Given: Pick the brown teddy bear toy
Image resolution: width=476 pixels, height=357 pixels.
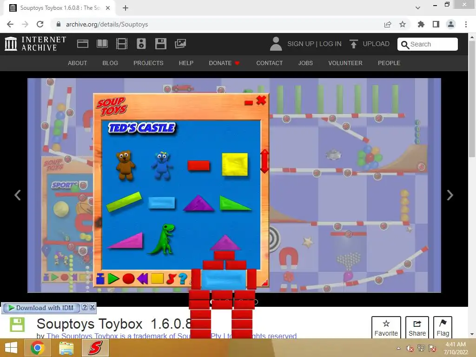Looking at the screenshot, I should click(x=125, y=165).
